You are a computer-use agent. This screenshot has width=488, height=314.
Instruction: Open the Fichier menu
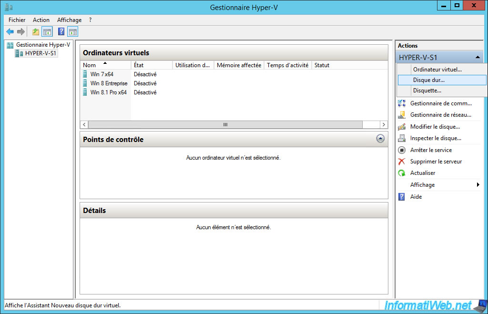pyautogui.click(x=17, y=20)
